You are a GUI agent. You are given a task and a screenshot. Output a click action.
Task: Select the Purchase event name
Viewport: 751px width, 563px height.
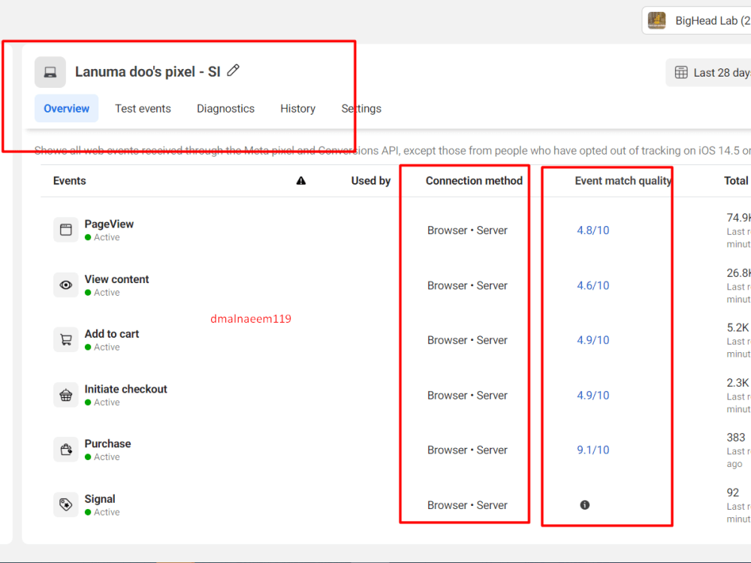(107, 444)
